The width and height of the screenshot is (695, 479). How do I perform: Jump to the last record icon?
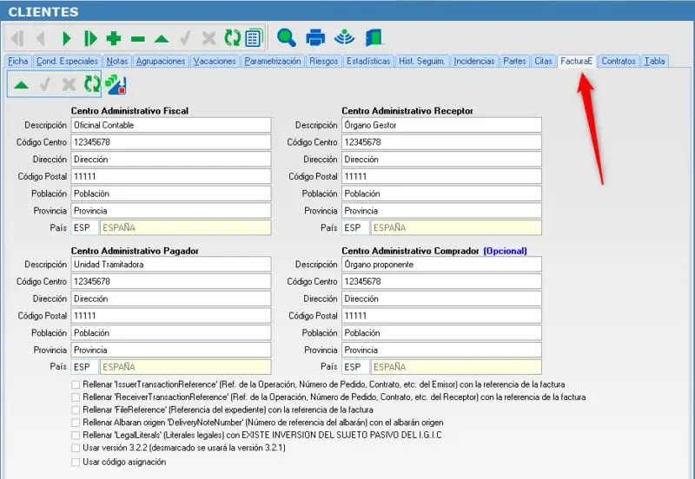tap(90, 38)
